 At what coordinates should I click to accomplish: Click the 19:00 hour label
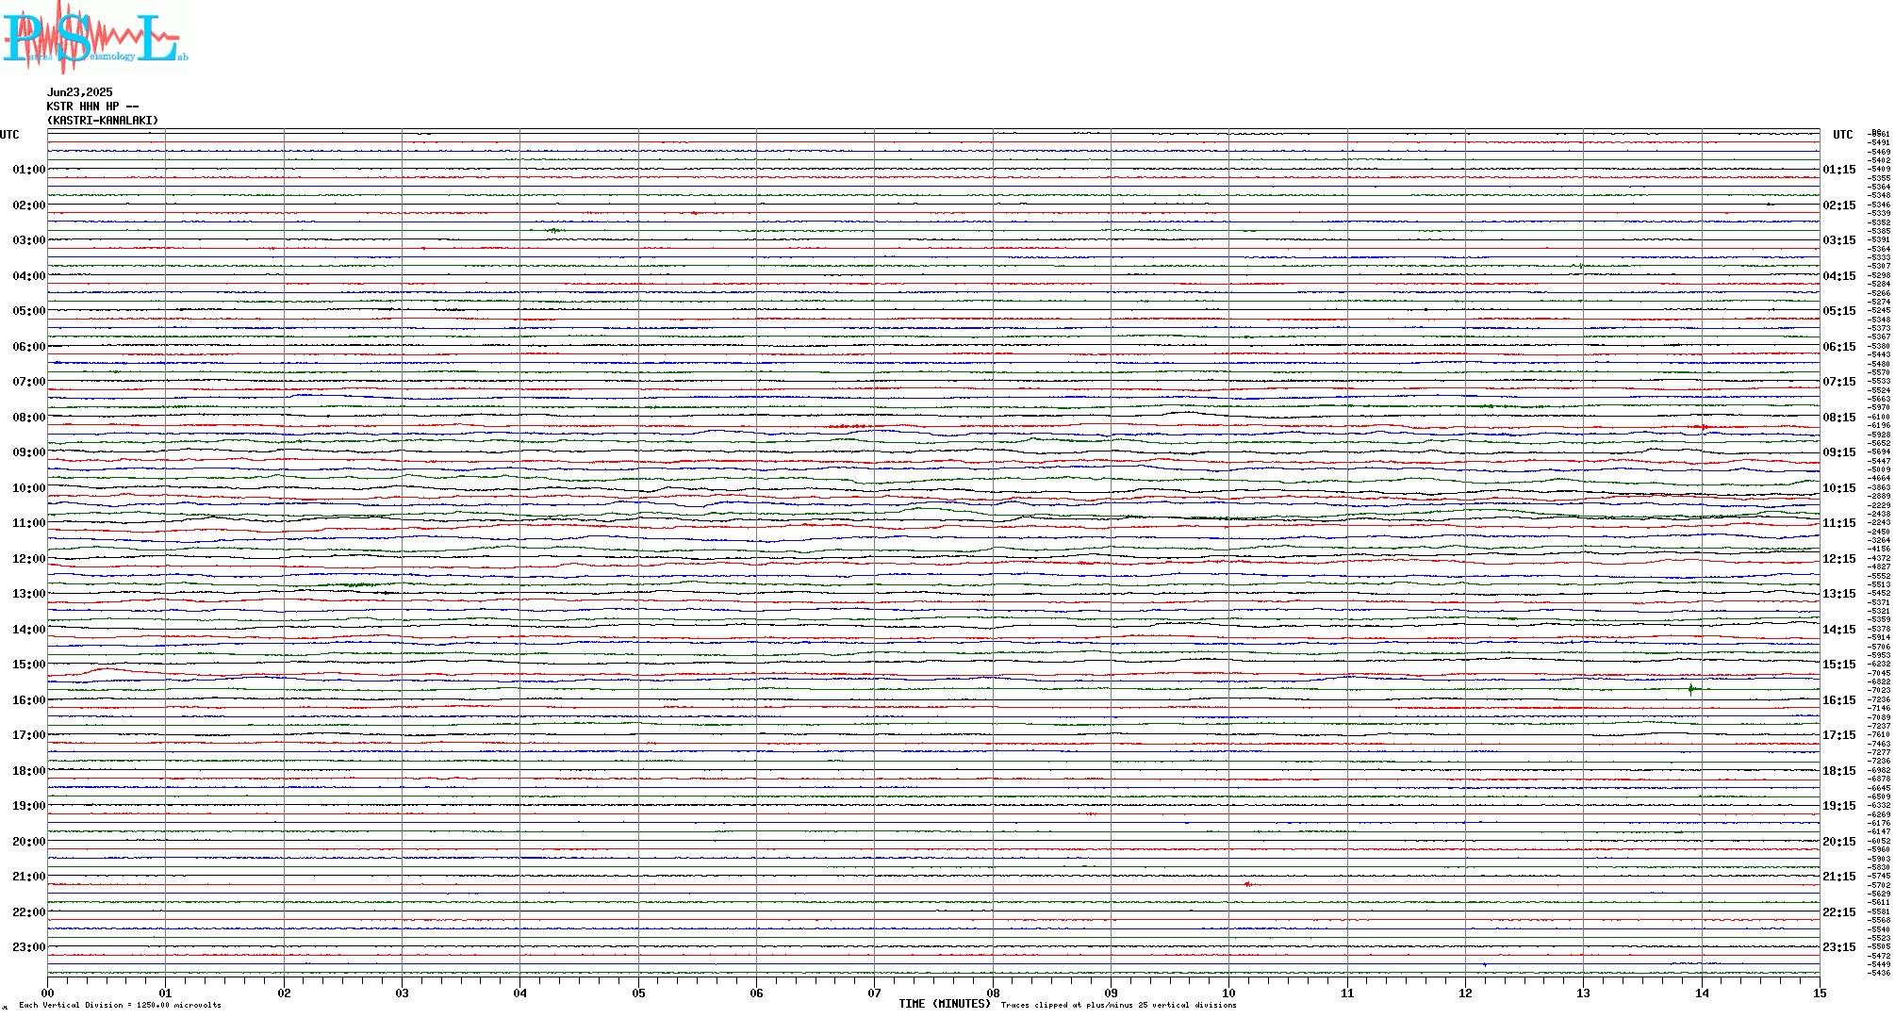point(29,806)
